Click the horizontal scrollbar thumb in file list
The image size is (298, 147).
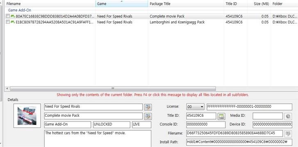113,89
